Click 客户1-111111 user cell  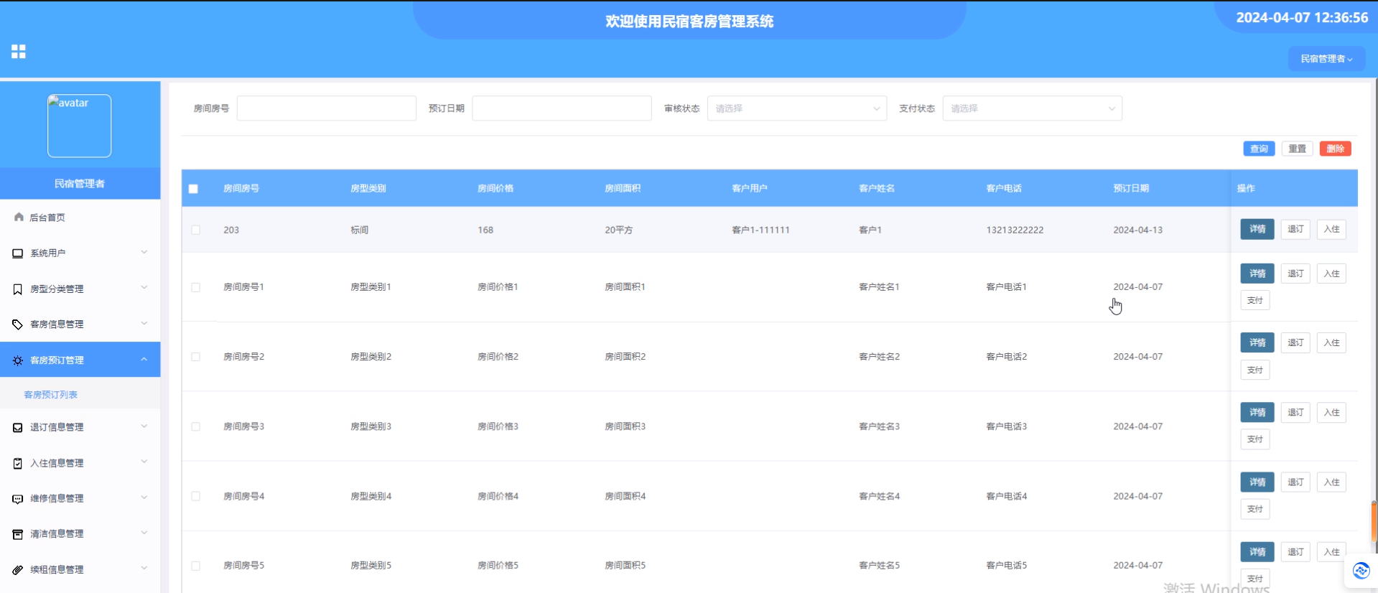click(760, 230)
